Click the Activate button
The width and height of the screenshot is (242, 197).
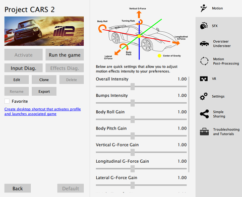(24, 55)
